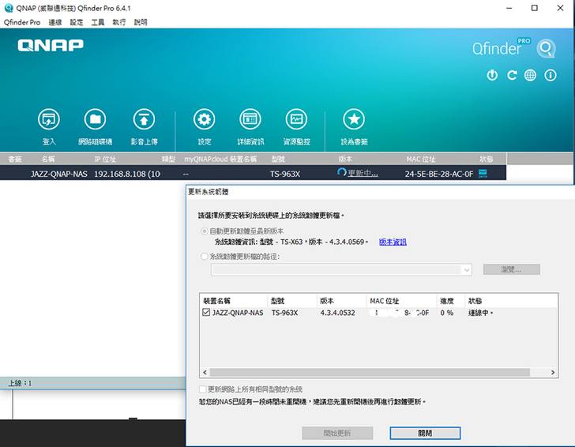Click the 詳細資訊 details icon
The height and width of the screenshot is (447, 575).
[x=250, y=119]
